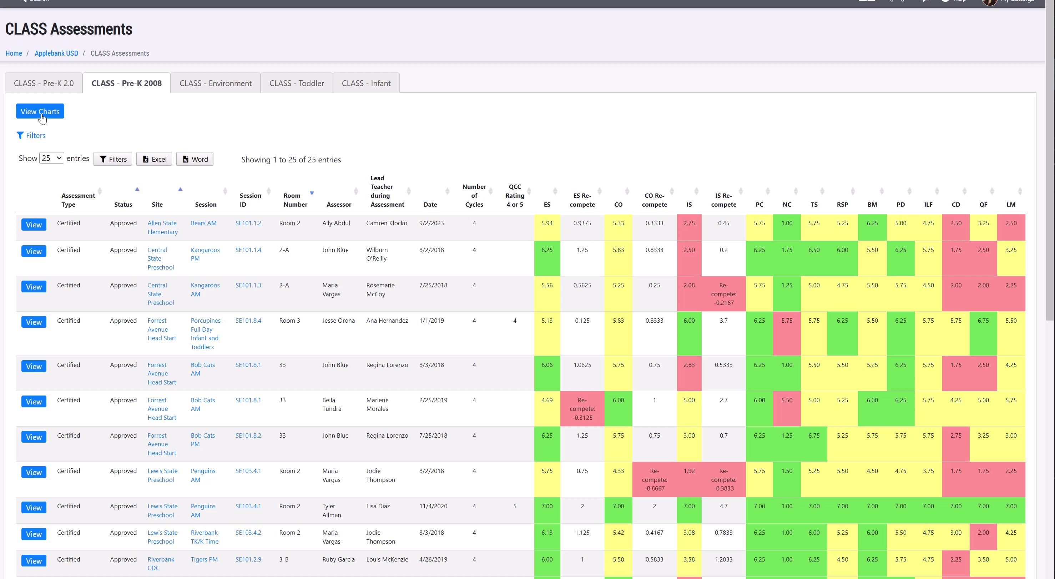Screen dimensions: 1055x579
Task: Sort by the Assessor column header
Action: point(339,205)
